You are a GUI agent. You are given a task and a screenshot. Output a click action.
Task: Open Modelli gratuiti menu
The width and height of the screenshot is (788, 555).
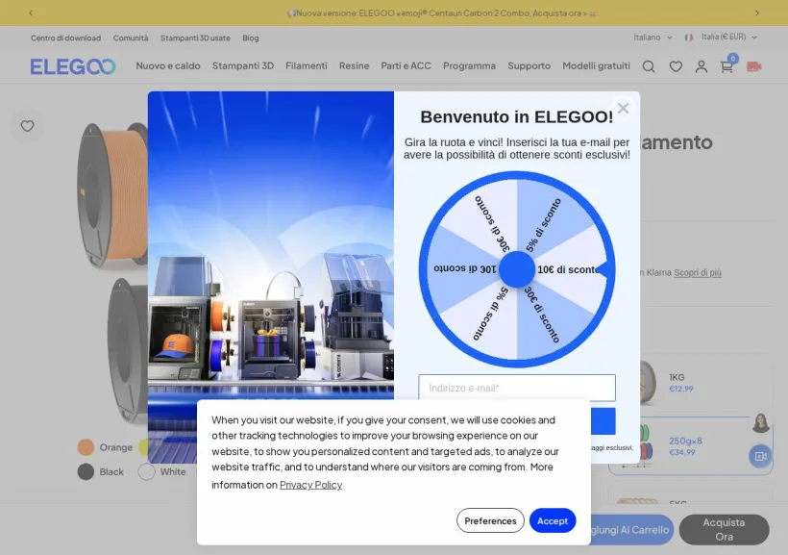[x=596, y=66]
